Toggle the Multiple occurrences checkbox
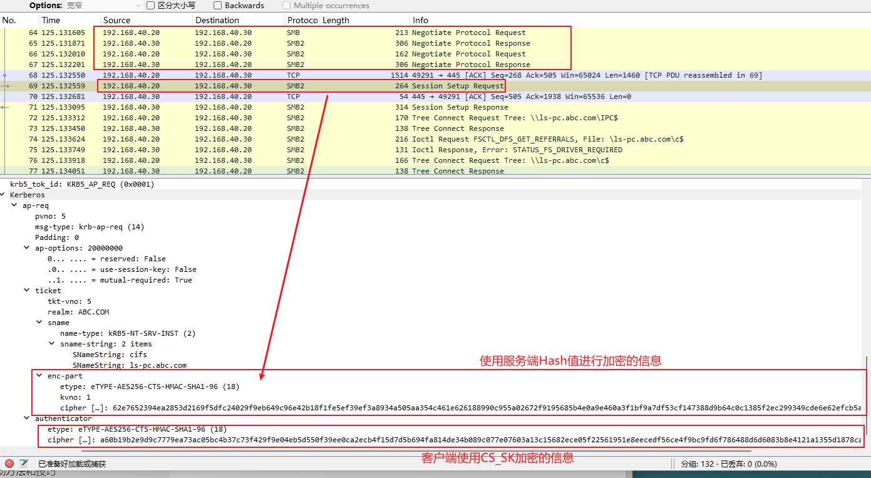Image resolution: width=871 pixels, height=478 pixels. [x=287, y=5]
